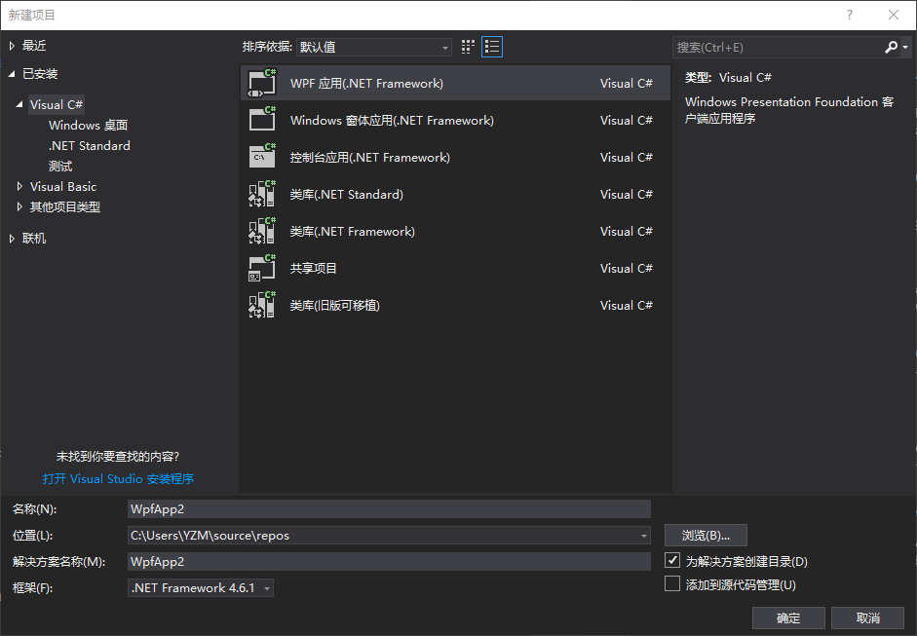
Task: Click the .NET Framework class library icon
Action: tap(262, 231)
